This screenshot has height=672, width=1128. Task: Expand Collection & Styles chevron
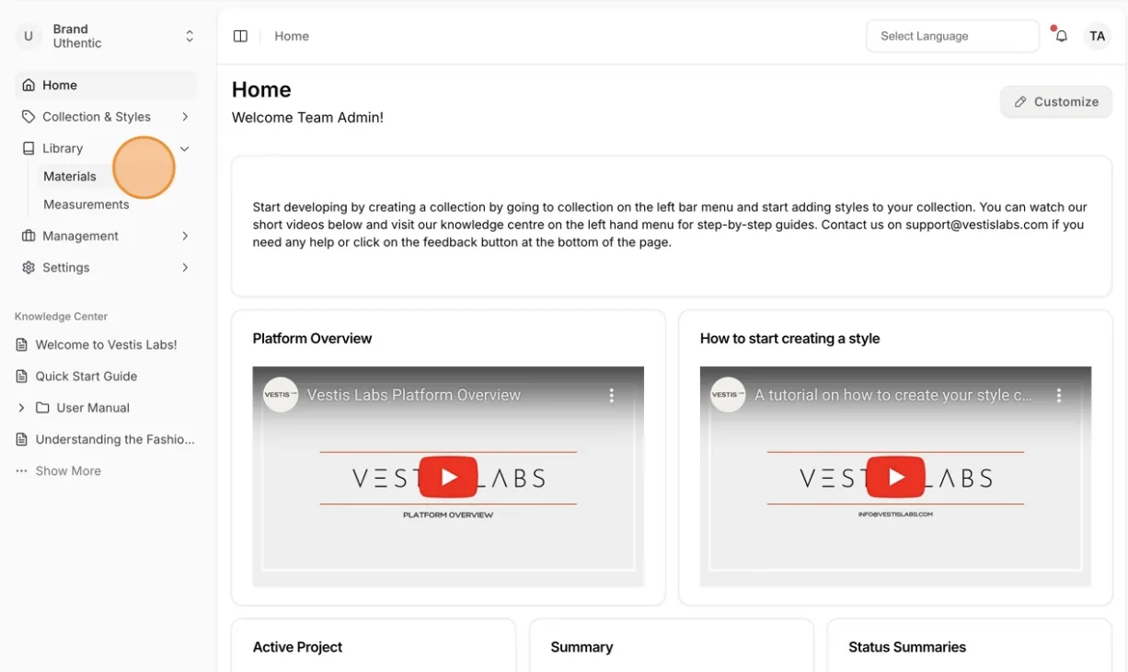coord(185,117)
